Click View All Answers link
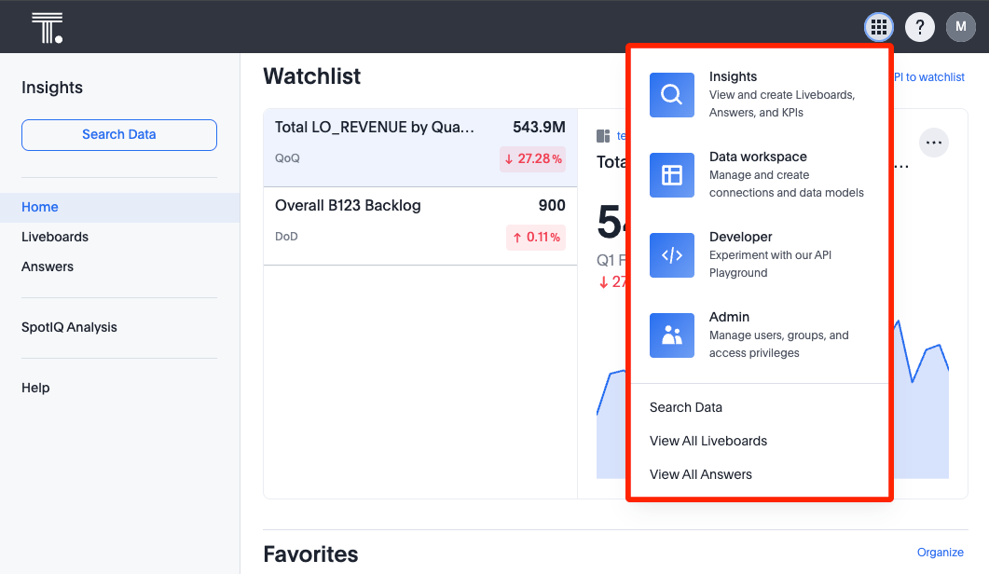This screenshot has height=574, width=989. 701,474
